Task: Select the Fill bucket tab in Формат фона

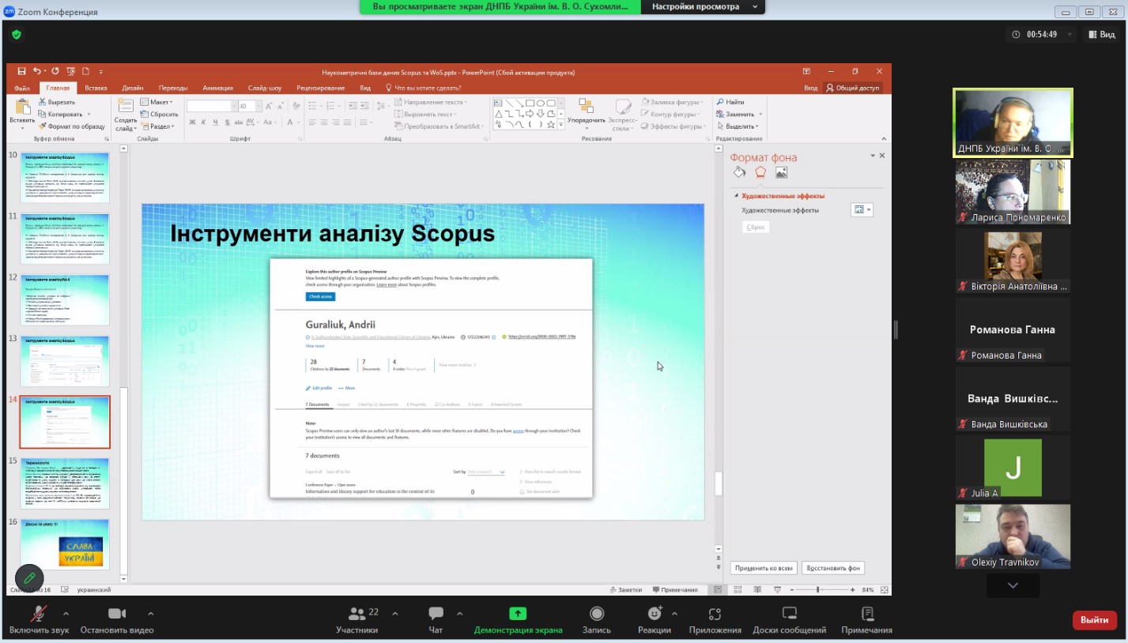Action: (x=740, y=172)
